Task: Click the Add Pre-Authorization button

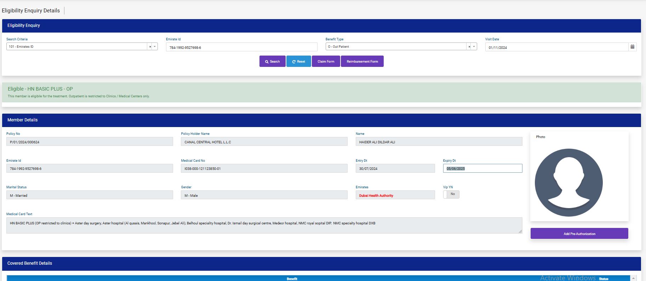Action: click(579, 234)
